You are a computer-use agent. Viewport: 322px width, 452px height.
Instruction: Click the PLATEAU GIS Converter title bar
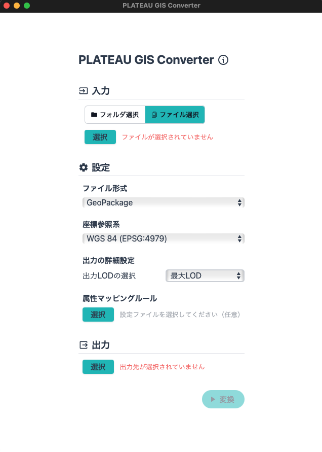pos(161,6)
